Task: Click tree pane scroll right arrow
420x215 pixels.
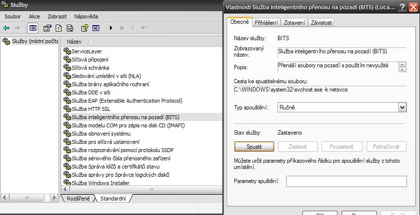Action: [x=54, y=198]
